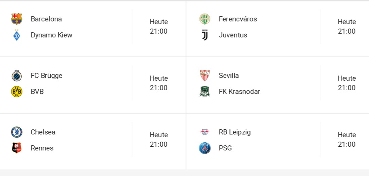Click the FK Krasnodar club logo
Screen dimensions: 369x176
(x=205, y=92)
